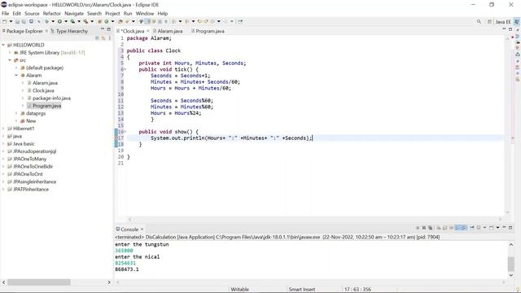Image resolution: width=521 pixels, height=293 pixels.
Task: Open the Refactor menu
Action: [x=51, y=13]
